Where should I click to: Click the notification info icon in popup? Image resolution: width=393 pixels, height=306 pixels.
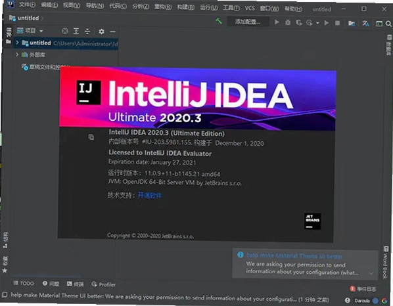click(x=241, y=255)
